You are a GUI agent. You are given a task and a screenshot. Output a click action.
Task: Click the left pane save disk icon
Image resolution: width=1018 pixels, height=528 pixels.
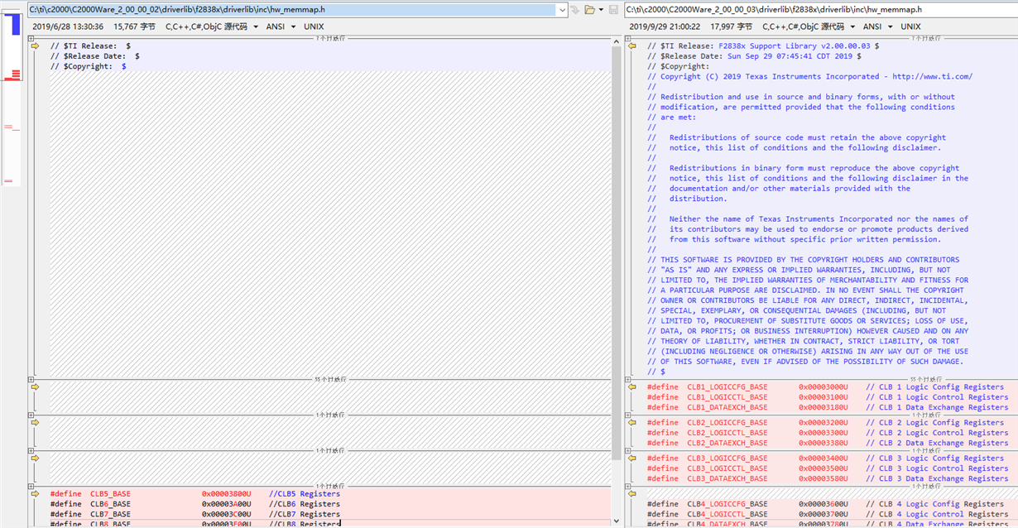coord(613,10)
